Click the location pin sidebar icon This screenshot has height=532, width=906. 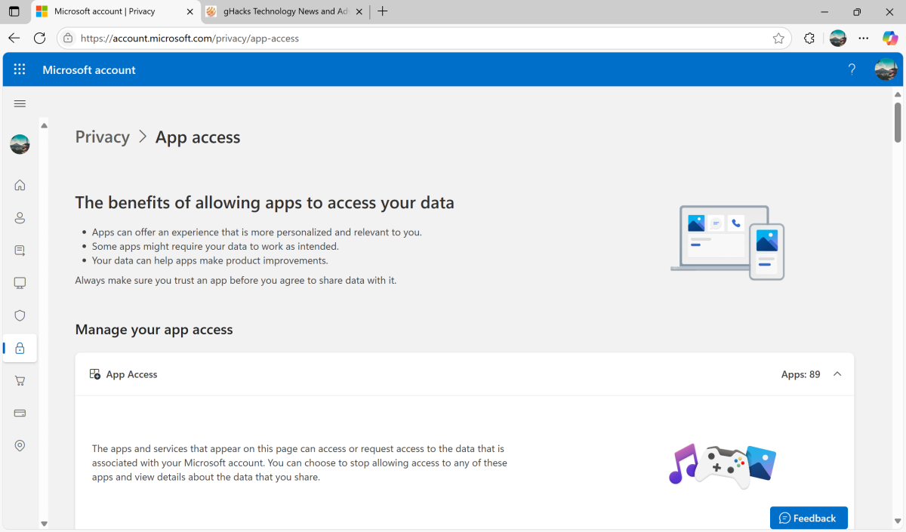pos(20,446)
